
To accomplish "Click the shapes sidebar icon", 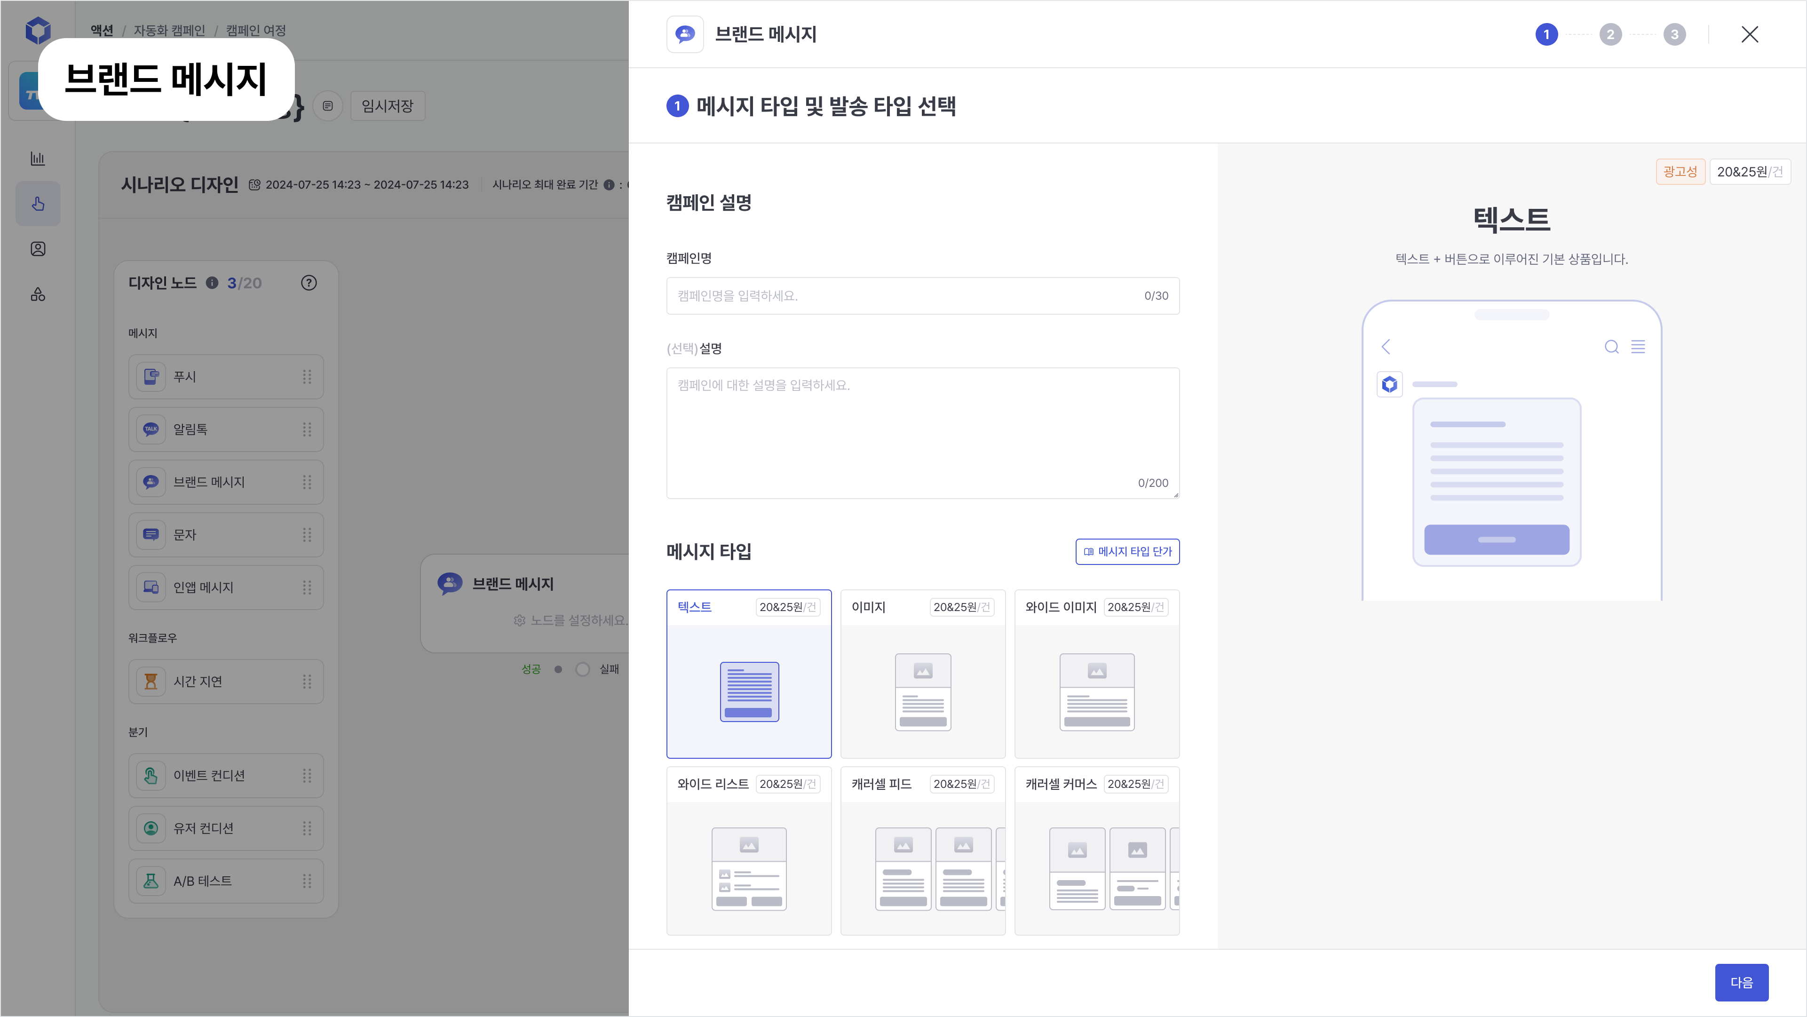I will 38,294.
